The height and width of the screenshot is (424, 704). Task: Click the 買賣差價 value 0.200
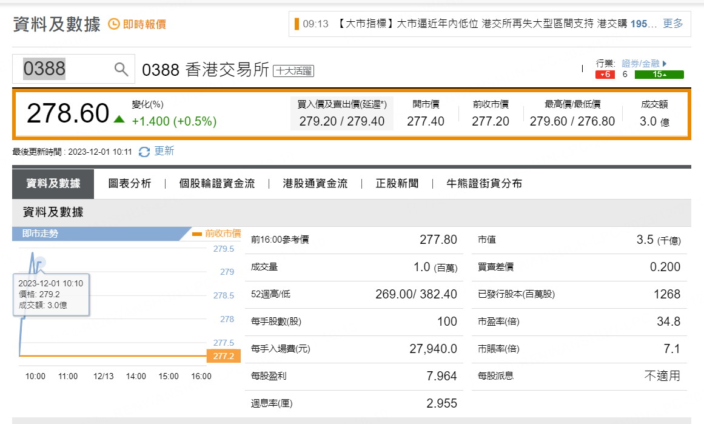665,267
